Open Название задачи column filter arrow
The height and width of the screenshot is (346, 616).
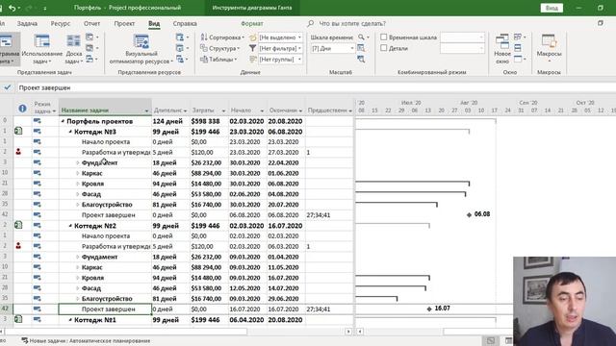coord(146,111)
